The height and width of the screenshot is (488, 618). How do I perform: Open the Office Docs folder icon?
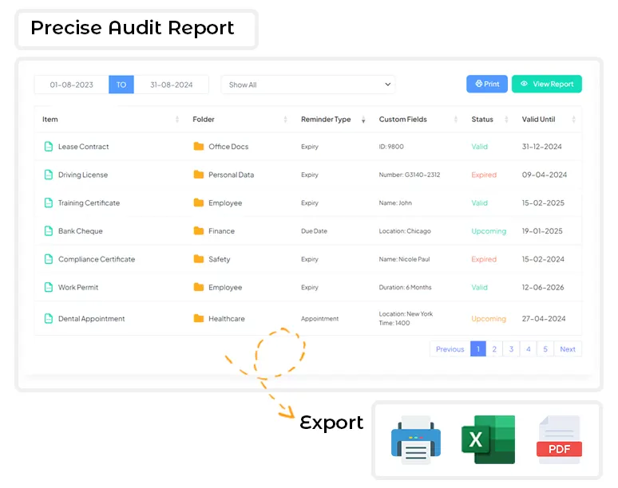click(x=199, y=147)
